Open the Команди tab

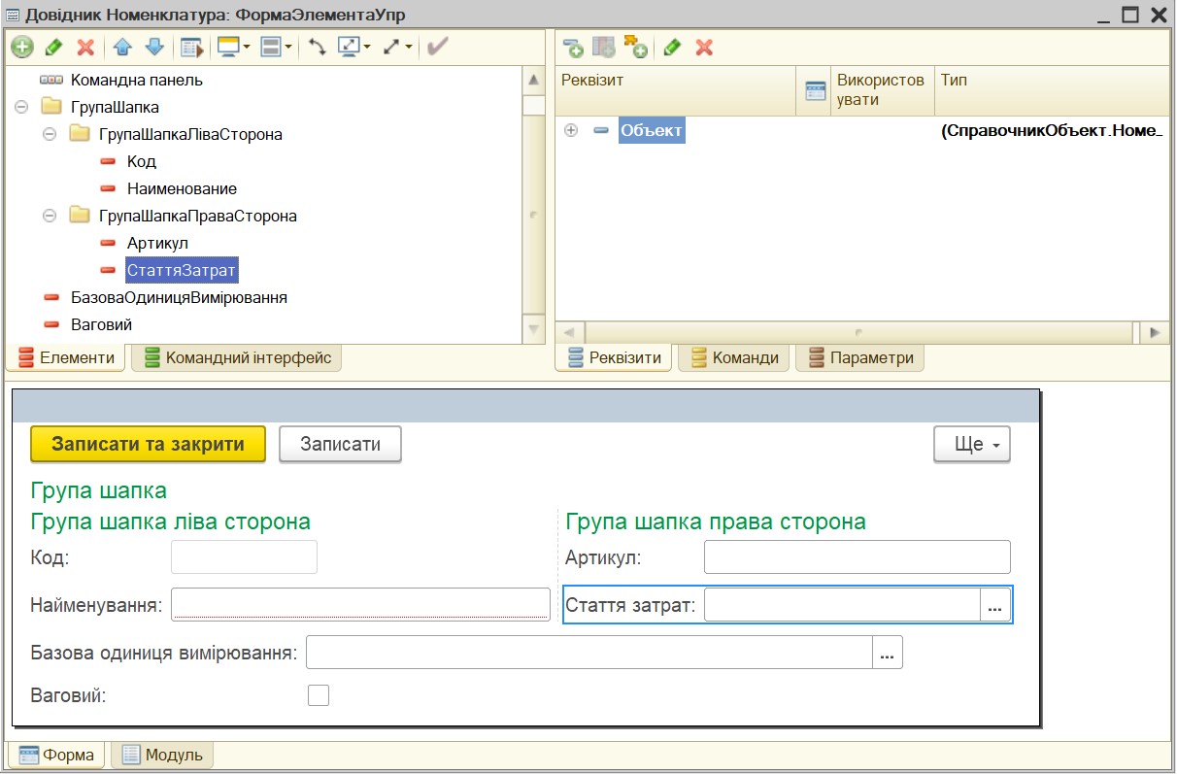click(x=733, y=357)
